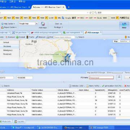This screenshot has height=130, width=130.
Task: Click the vehicle marker on the map
Action: click(68, 57)
